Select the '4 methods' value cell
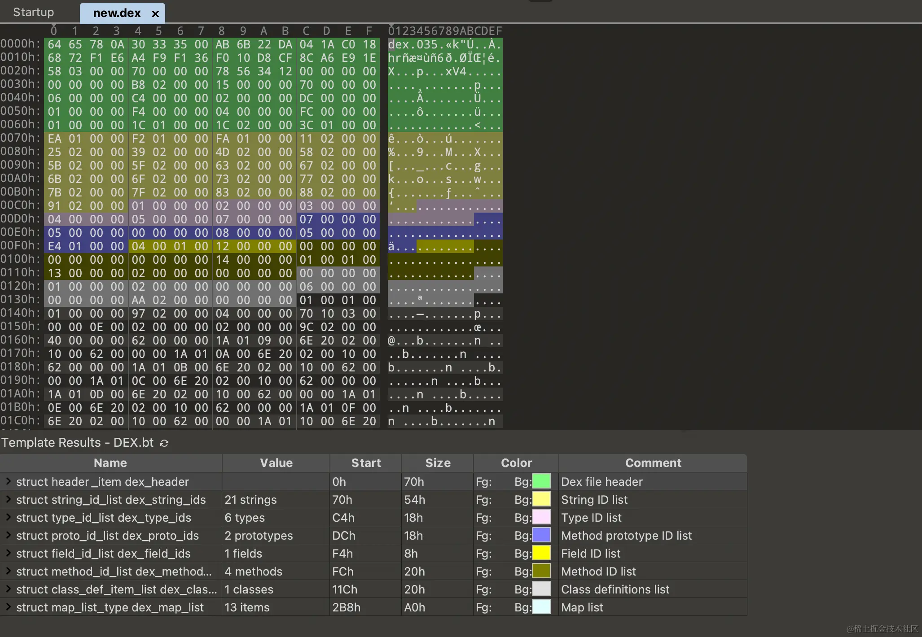 coord(276,571)
